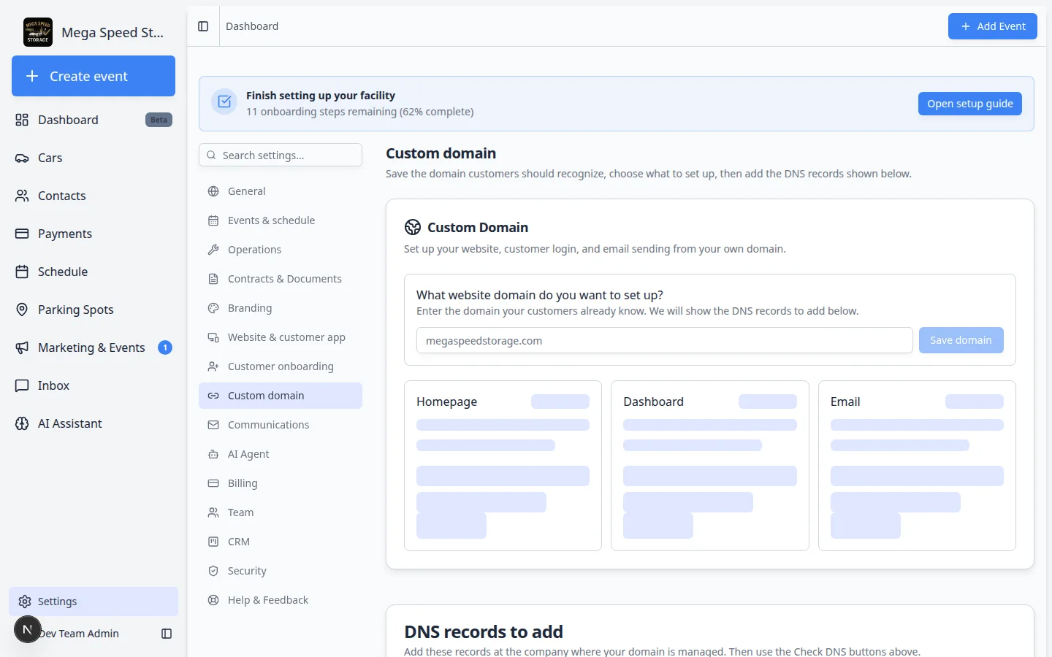
Task: Open Billing settings
Action: point(281,483)
